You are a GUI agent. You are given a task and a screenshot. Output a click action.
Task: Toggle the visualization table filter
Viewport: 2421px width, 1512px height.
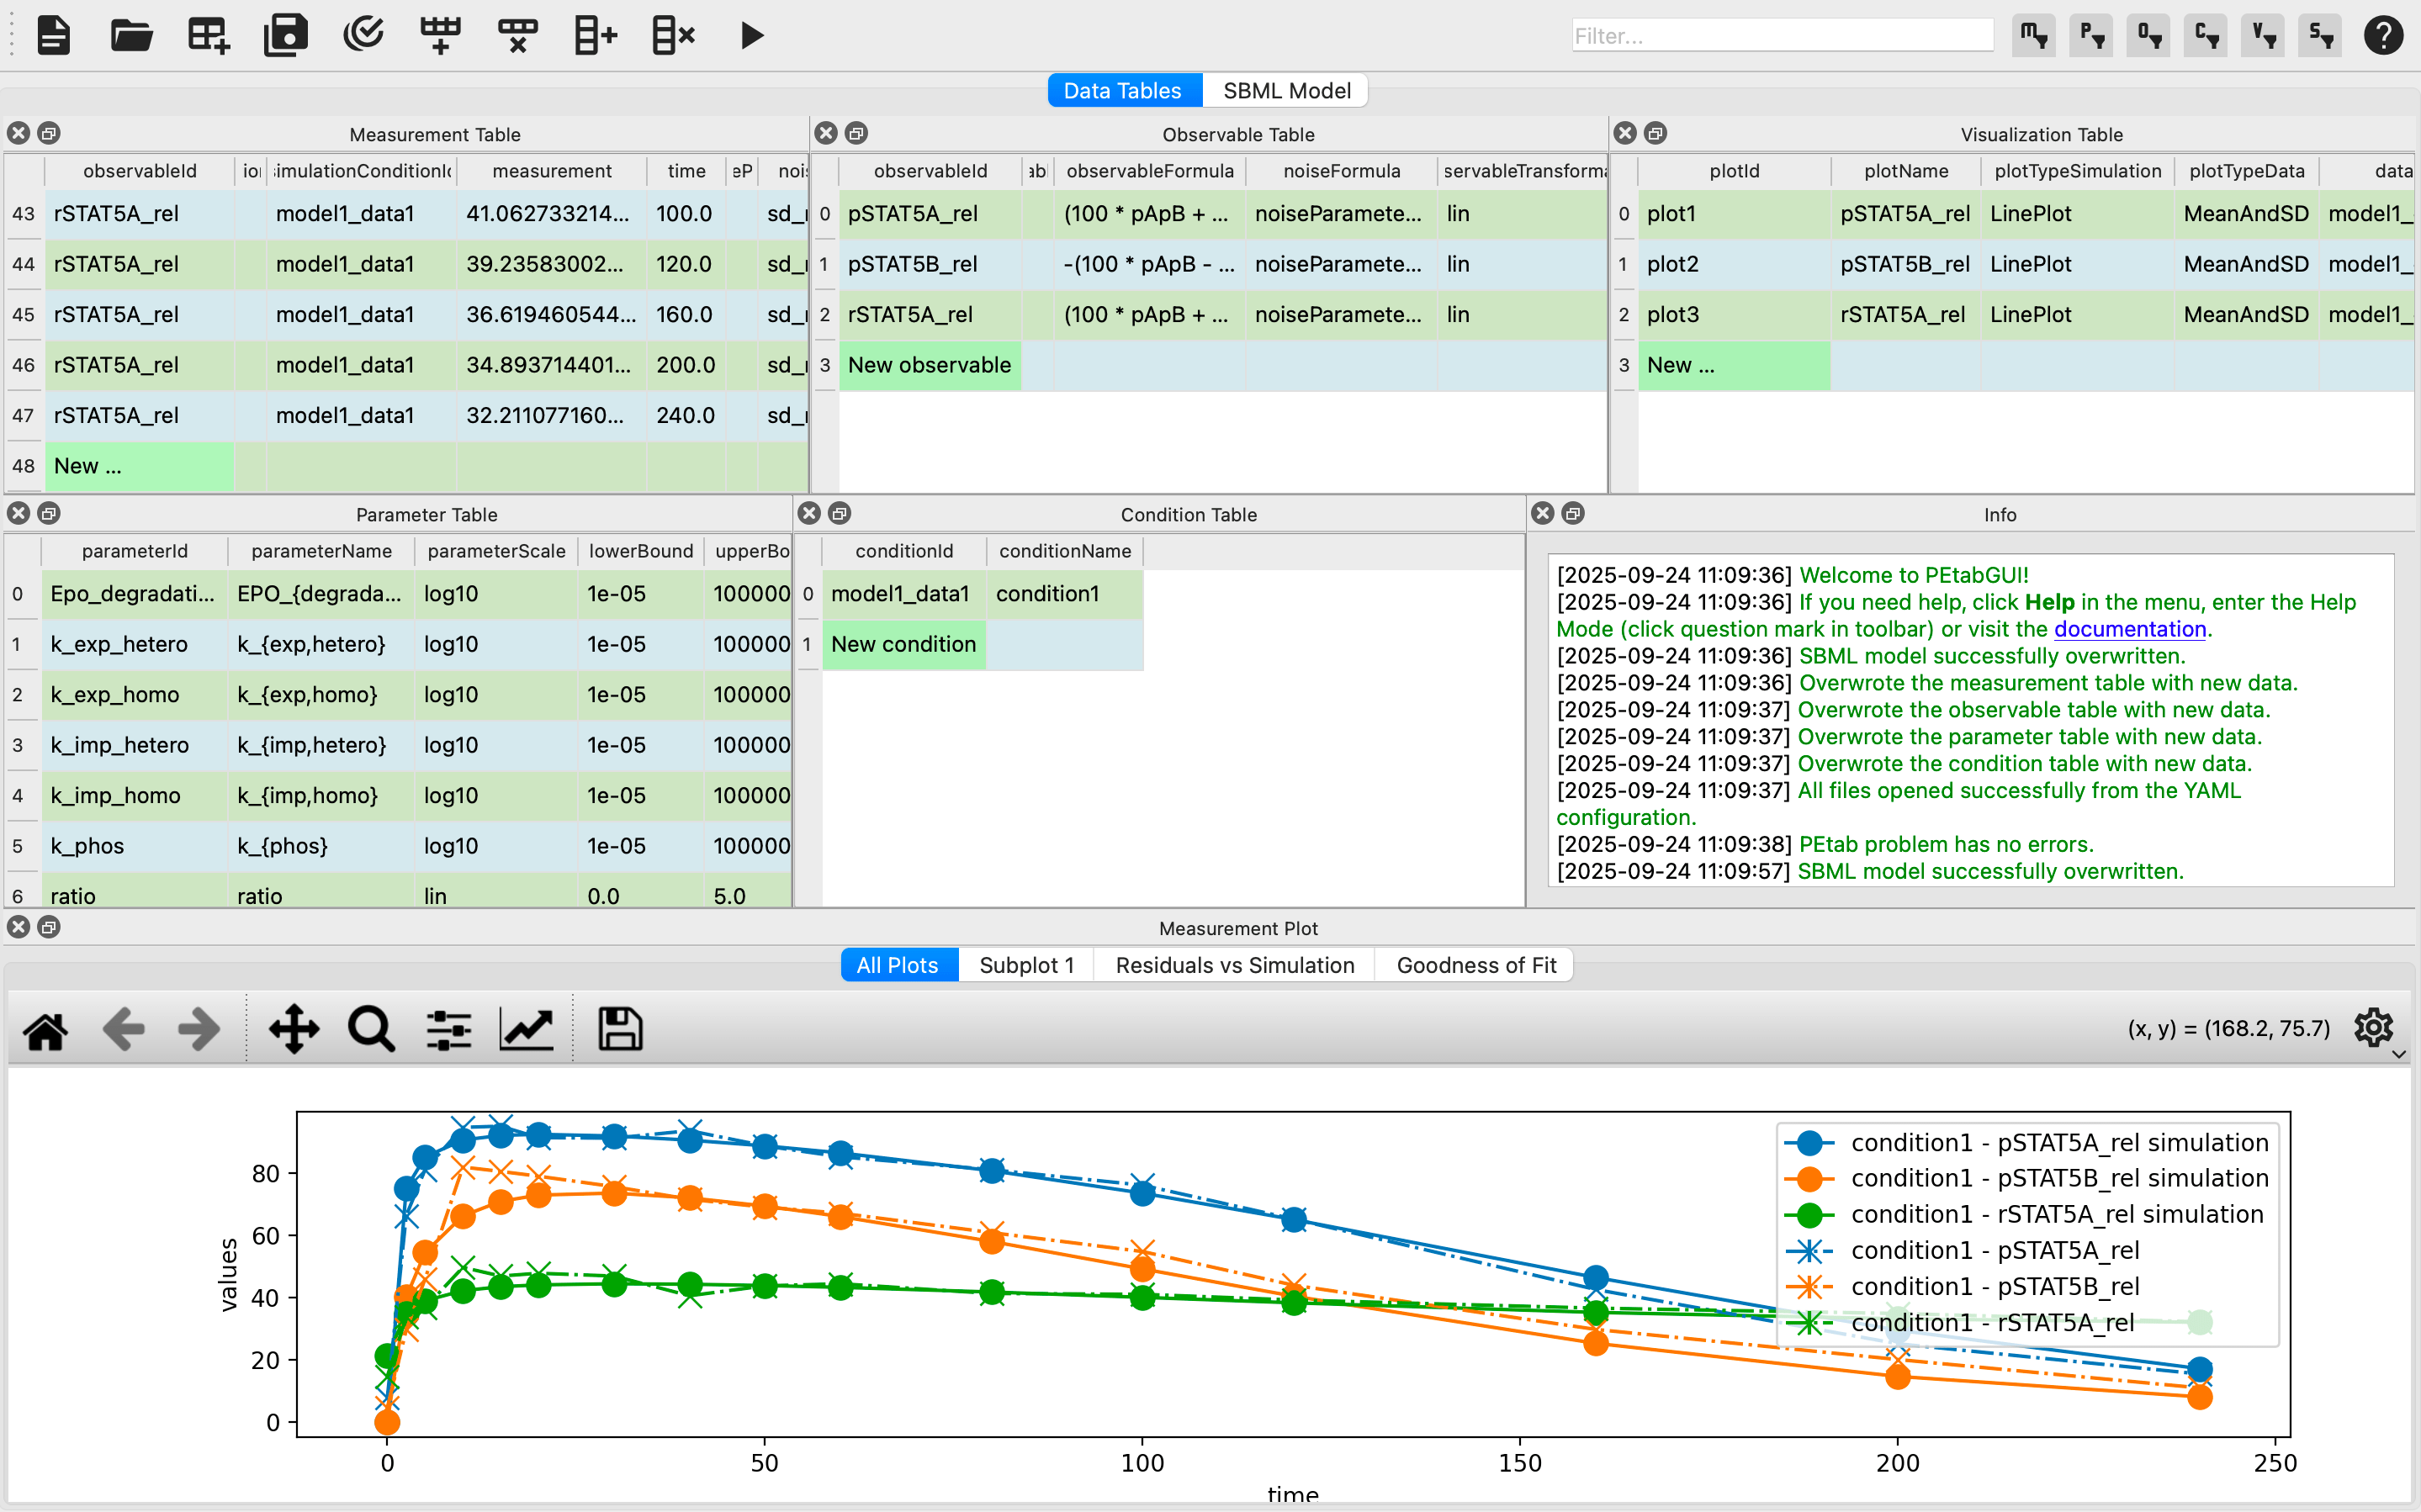(2262, 35)
